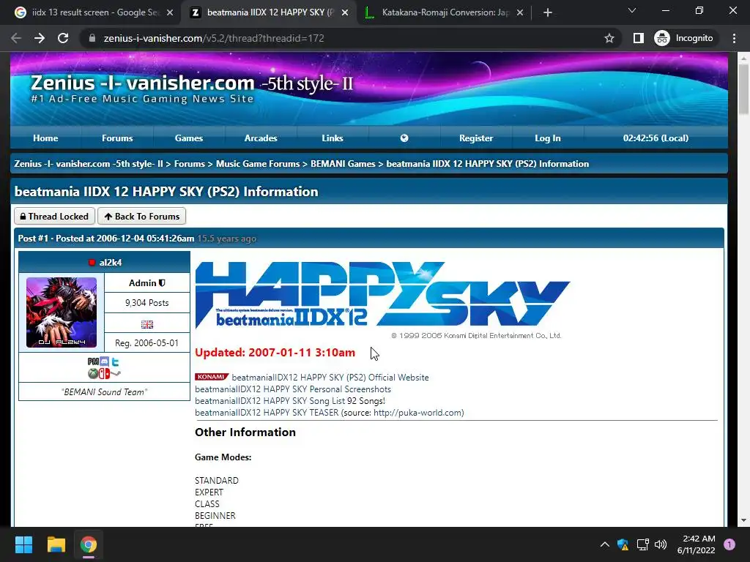The width and height of the screenshot is (750, 562).
Task: Toggle Chrome side panel icon
Action: [x=639, y=38]
